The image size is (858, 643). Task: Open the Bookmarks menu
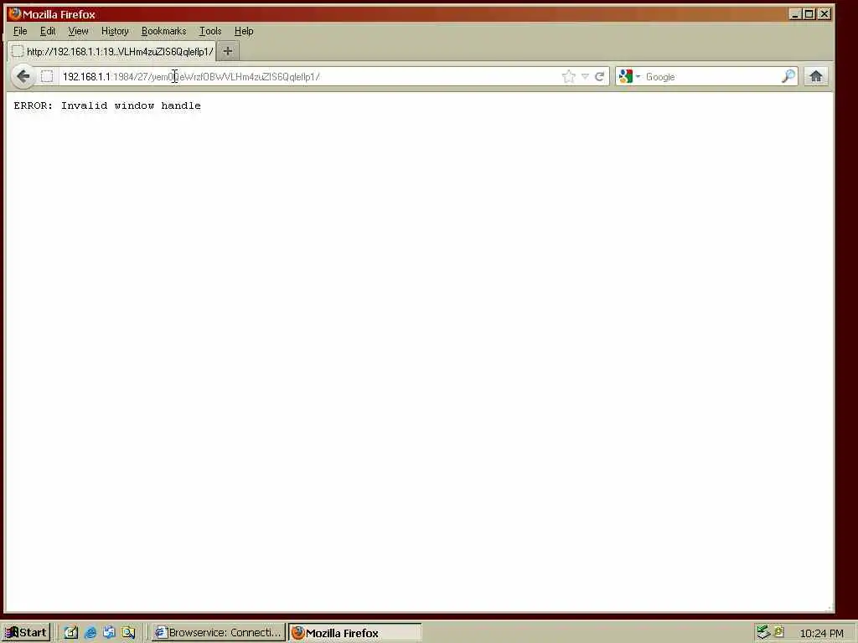tap(163, 31)
